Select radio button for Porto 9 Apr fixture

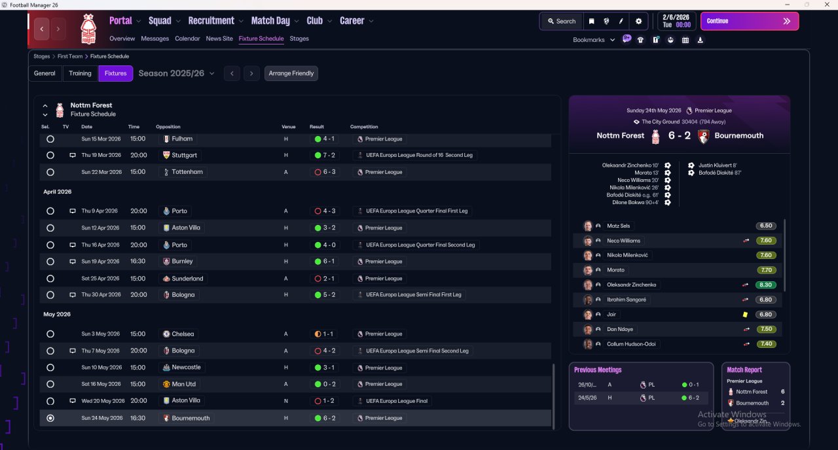point(50,211)
